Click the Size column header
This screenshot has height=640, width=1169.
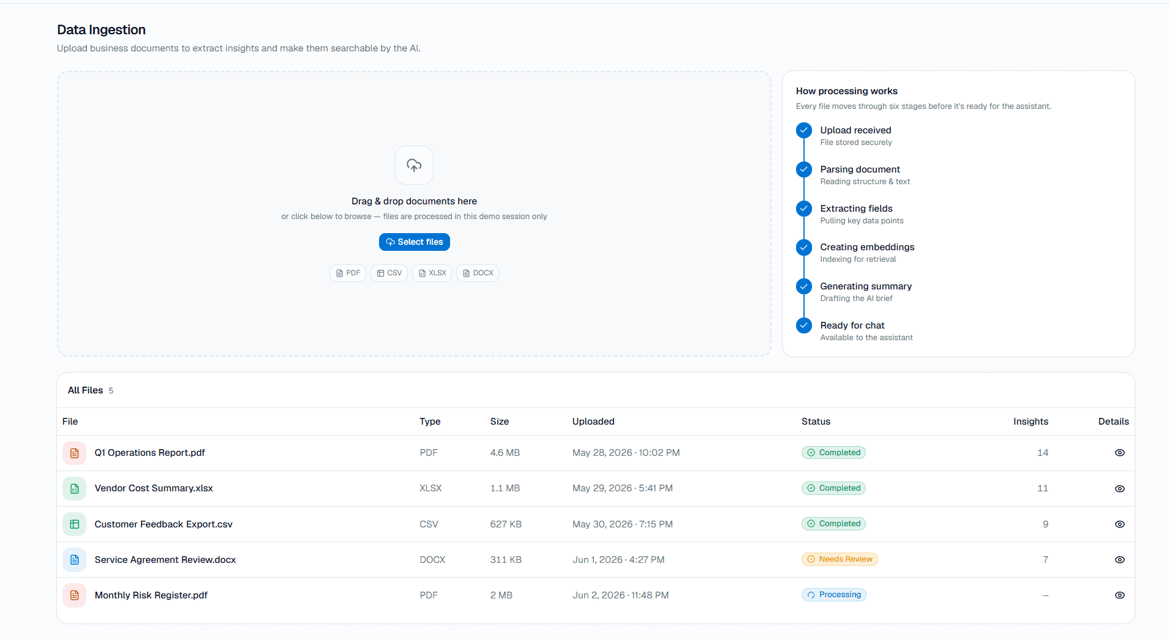[500, 422]
